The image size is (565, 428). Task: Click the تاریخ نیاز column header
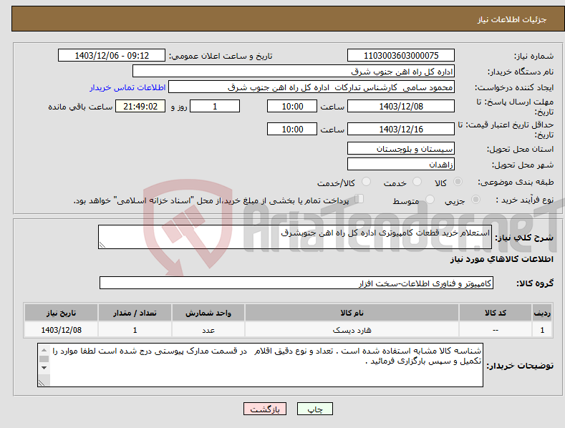62,313
